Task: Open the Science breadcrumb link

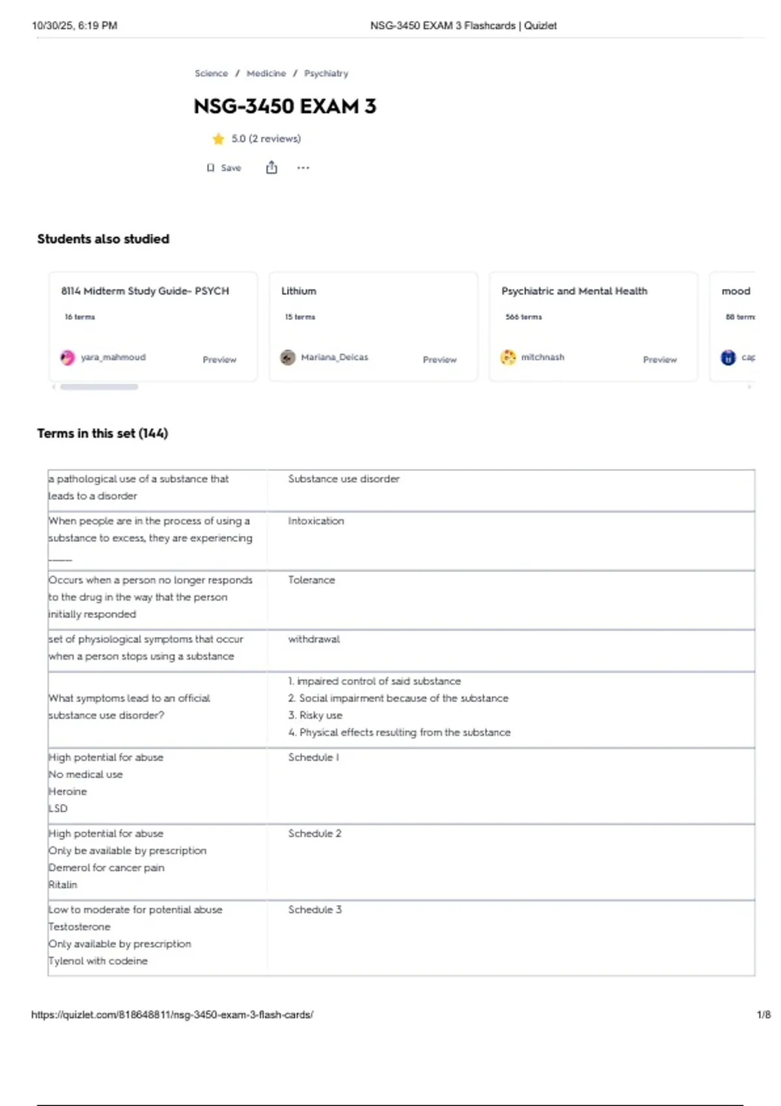Action: 212,74
